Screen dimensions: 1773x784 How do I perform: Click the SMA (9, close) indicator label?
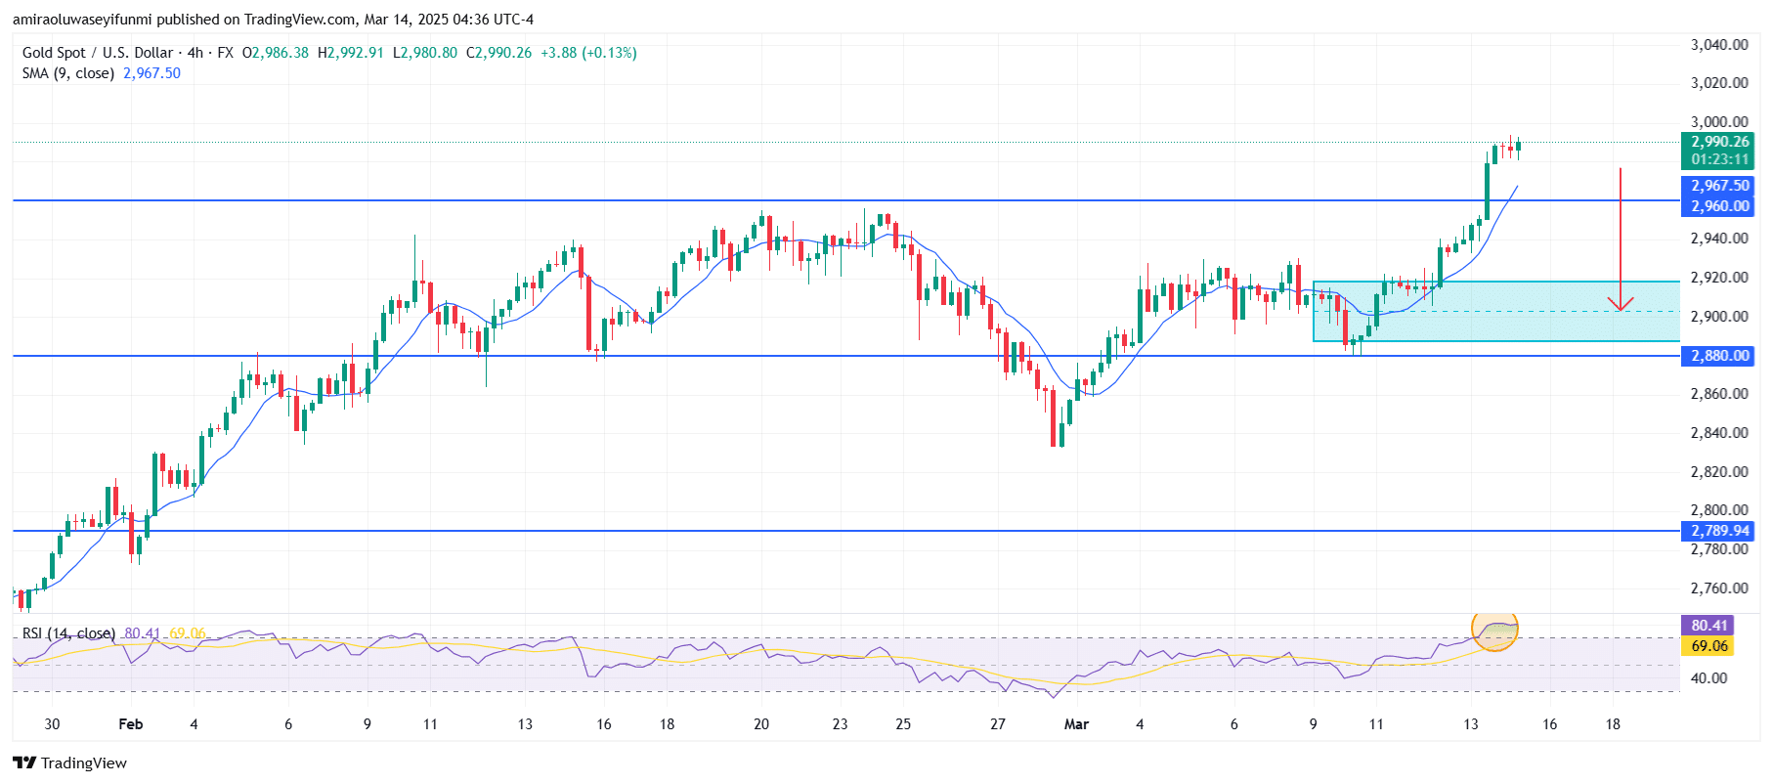coord(68,73)
